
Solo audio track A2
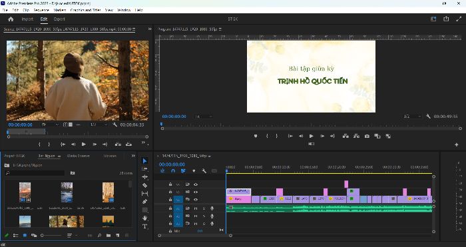(x=204, y=216)
